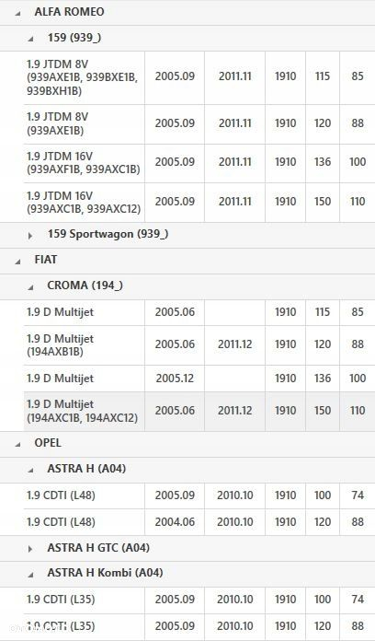Select the ASTRA H GTC (A04) row
Screen dimensions: 375x641
point(187,548)
